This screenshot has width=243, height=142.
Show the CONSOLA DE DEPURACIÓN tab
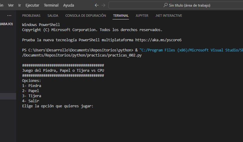click(86, 16)
